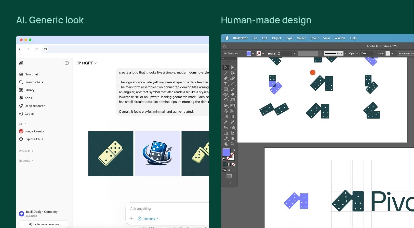
Task: Open the Window menu
Action: (x=340, y=38)
